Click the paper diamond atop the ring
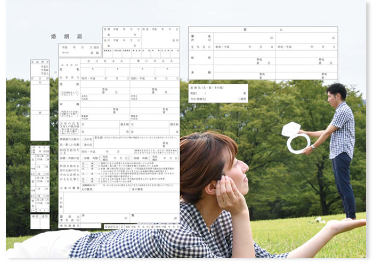373x263 pixels. pos(291,129)
